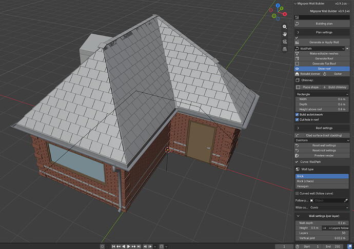Uncheck Cut hole in roof
The width and height of the screenshot is (354, 249).
[297, 119]
